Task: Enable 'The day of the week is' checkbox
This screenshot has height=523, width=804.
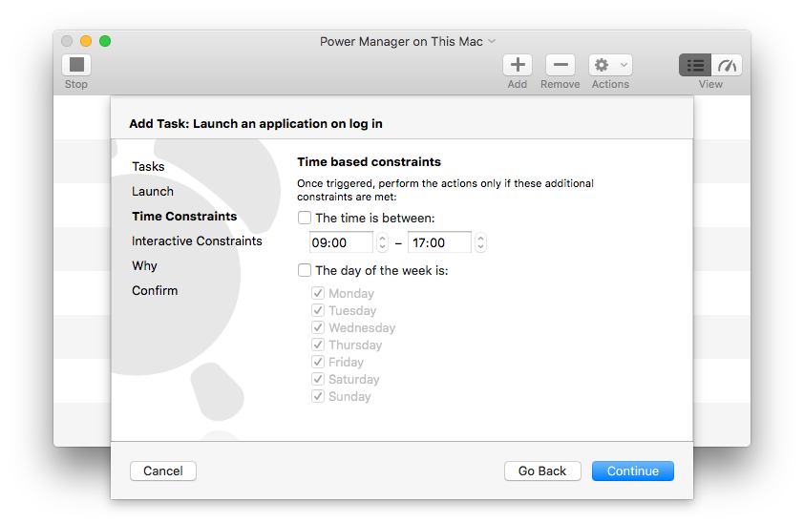Action: (x=305, y=270)
